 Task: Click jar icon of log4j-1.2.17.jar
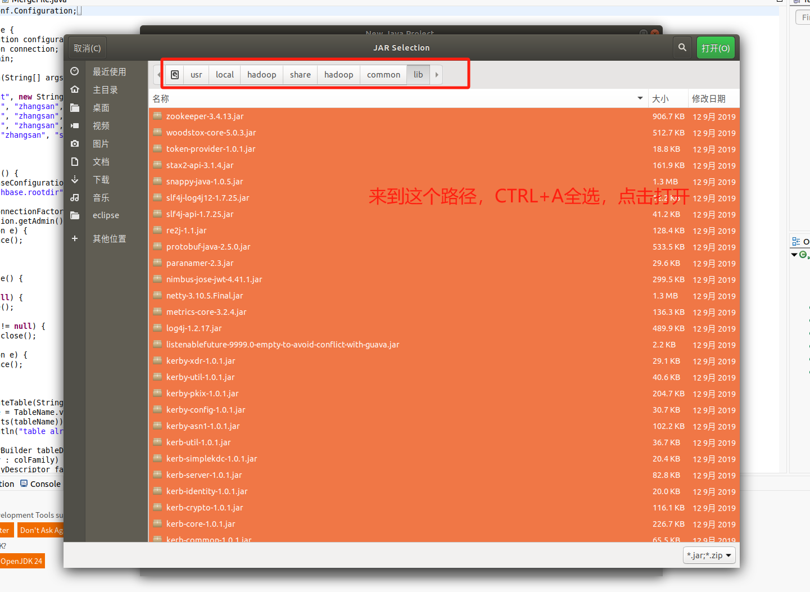tap(157, 328)
